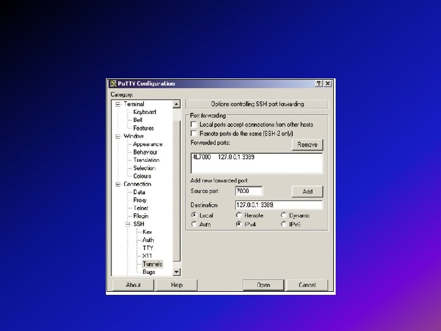This screenshot has height=331, width=441.
Task: Select the Auto radio button
Action: click(x=194, y=224)
